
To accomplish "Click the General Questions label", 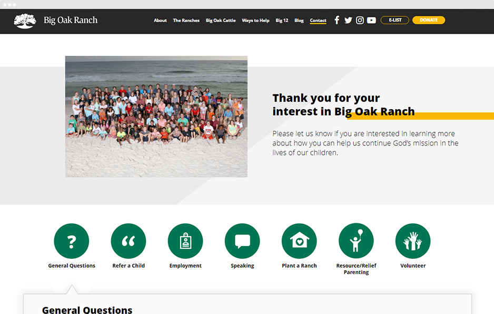I will coord(72,266).
